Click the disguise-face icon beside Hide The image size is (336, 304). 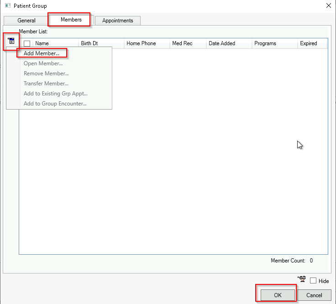pyautogui.click(x=302, y=279)
